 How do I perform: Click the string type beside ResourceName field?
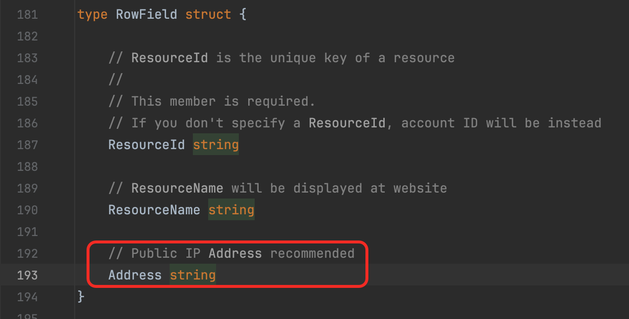click(231, 210)
